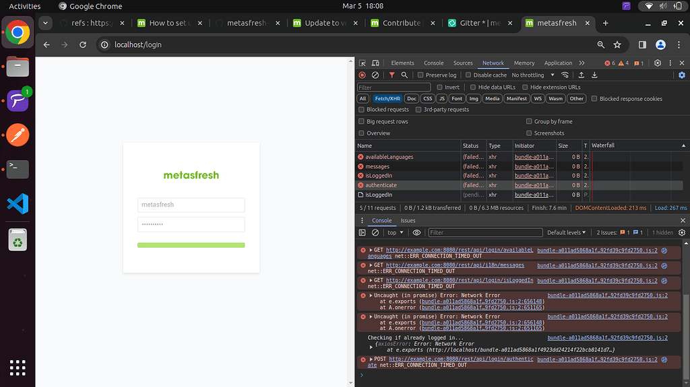The height and width of the screenshot is (387, 690).
Task: Check the Disable cache option
Action: click(468, 75)
